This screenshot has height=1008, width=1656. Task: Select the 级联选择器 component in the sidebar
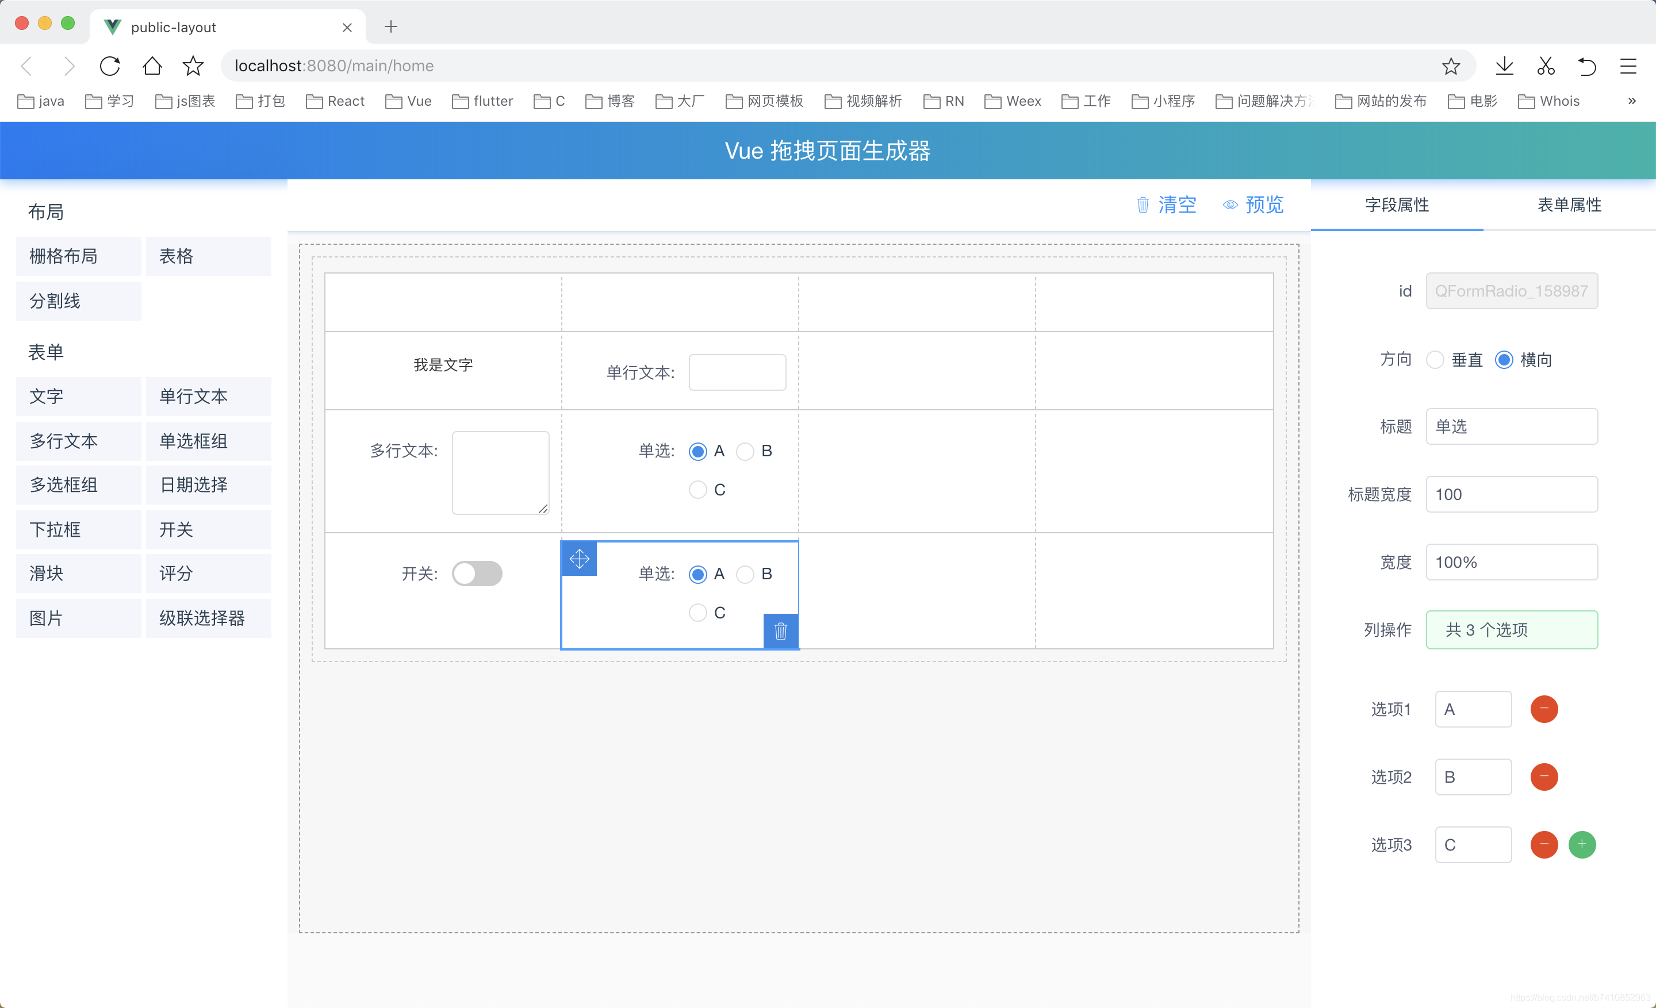(202, 618)
